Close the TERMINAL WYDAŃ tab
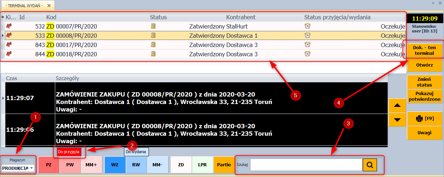 click(x=49, y=6)
